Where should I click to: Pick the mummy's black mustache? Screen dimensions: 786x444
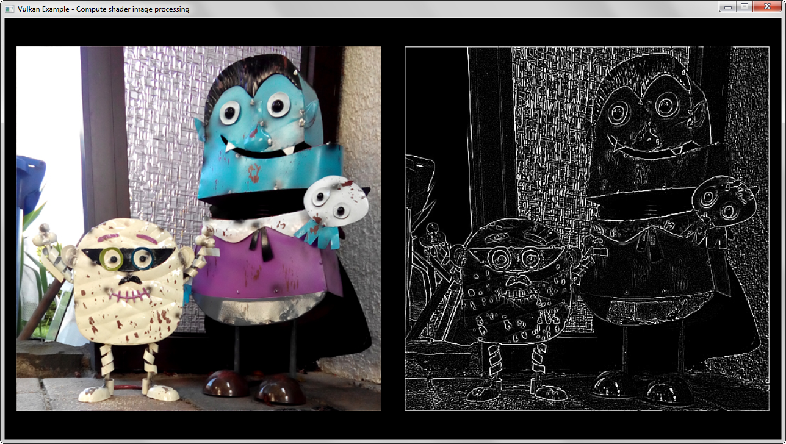click(x=129, y=280)
